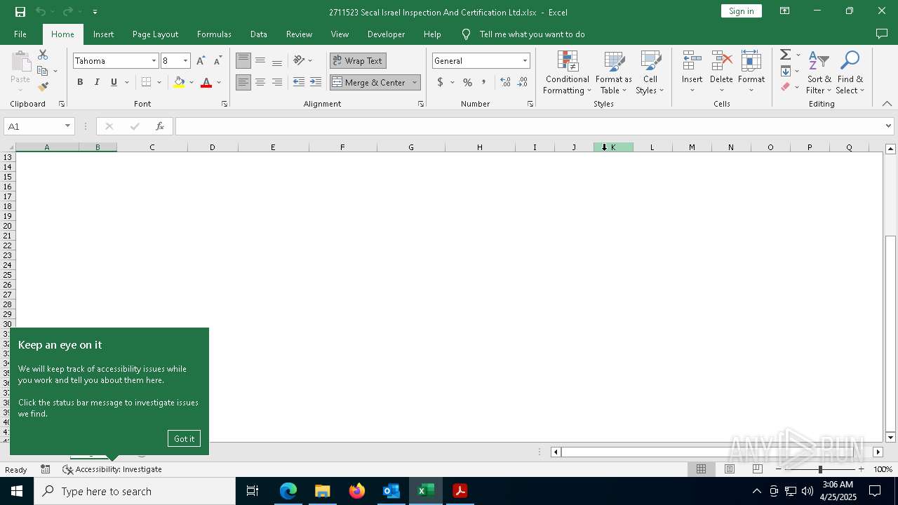Click Decrease Decimal icon
898x505 pixels.
click(x=523, y=82)
